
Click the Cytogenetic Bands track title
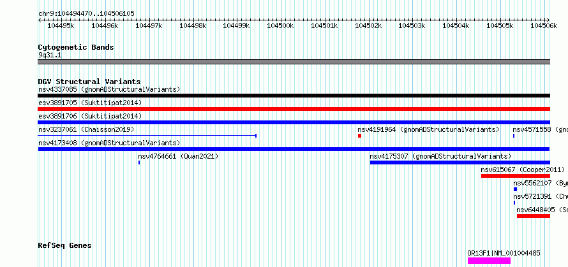click(x=76, y=47)
